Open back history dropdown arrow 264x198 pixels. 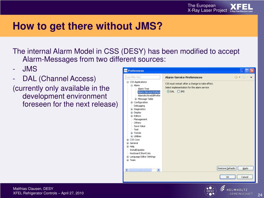[x=240, y=77]
